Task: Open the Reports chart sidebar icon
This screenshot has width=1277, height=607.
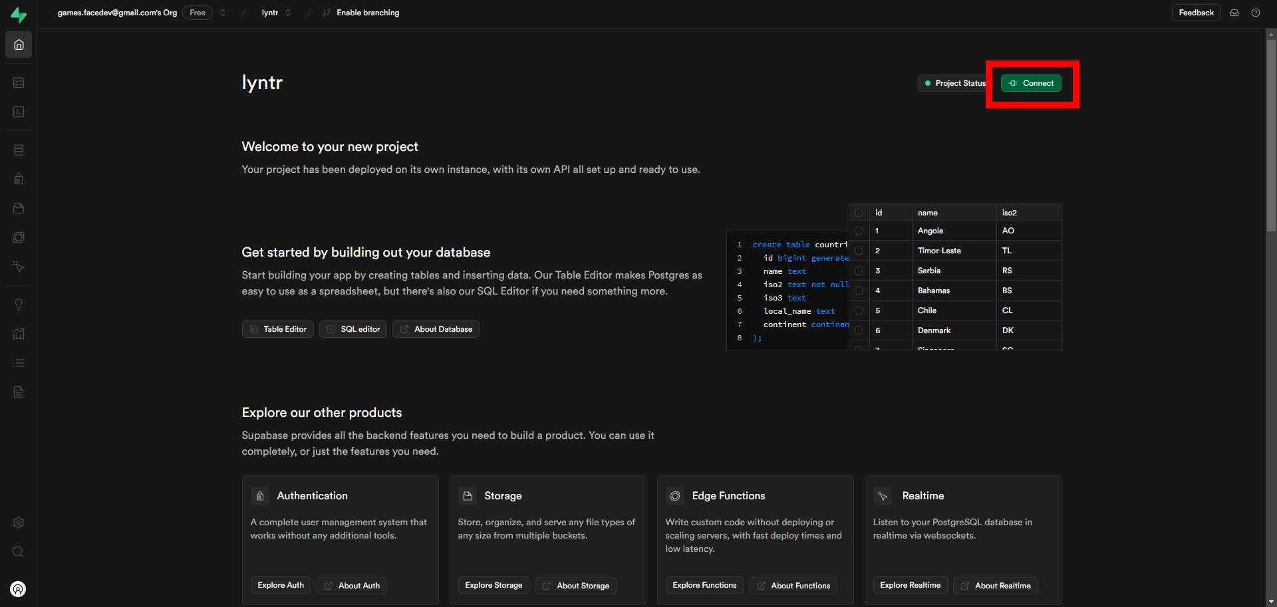Action: click(19, 334)
